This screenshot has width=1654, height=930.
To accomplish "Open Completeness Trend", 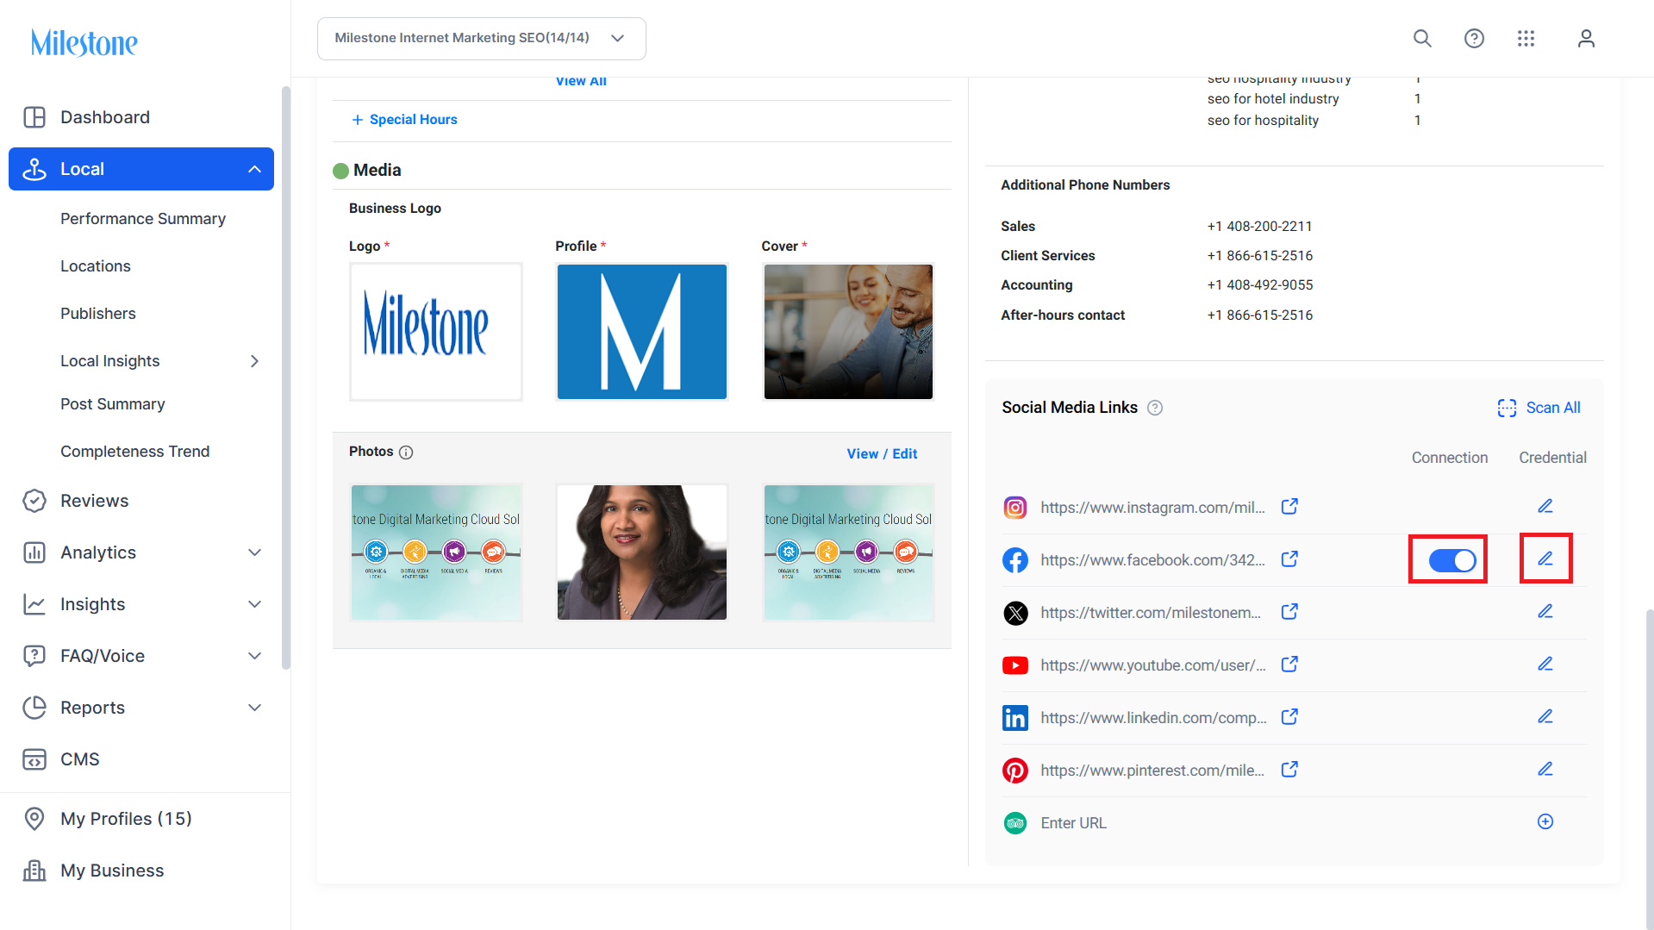I will point(135,452).
